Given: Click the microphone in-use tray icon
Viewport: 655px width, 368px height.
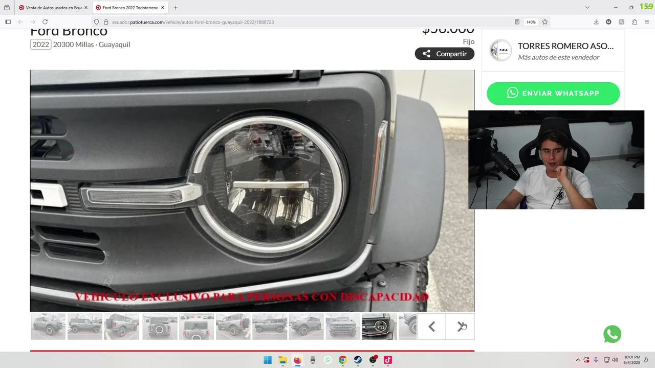Looking at the screenshot, I should pyautogui.click(x=596, y=360).
